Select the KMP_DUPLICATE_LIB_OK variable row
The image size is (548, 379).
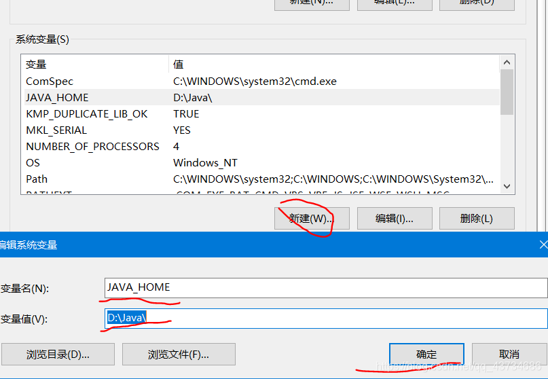tap(262, 113)
